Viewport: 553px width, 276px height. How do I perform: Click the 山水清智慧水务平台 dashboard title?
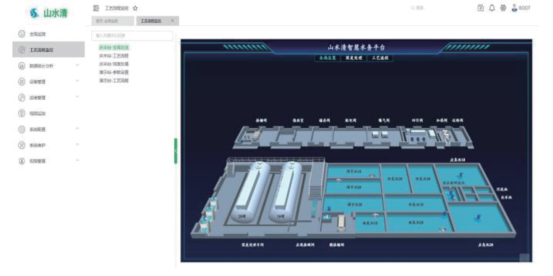click(x=356, y=48)
